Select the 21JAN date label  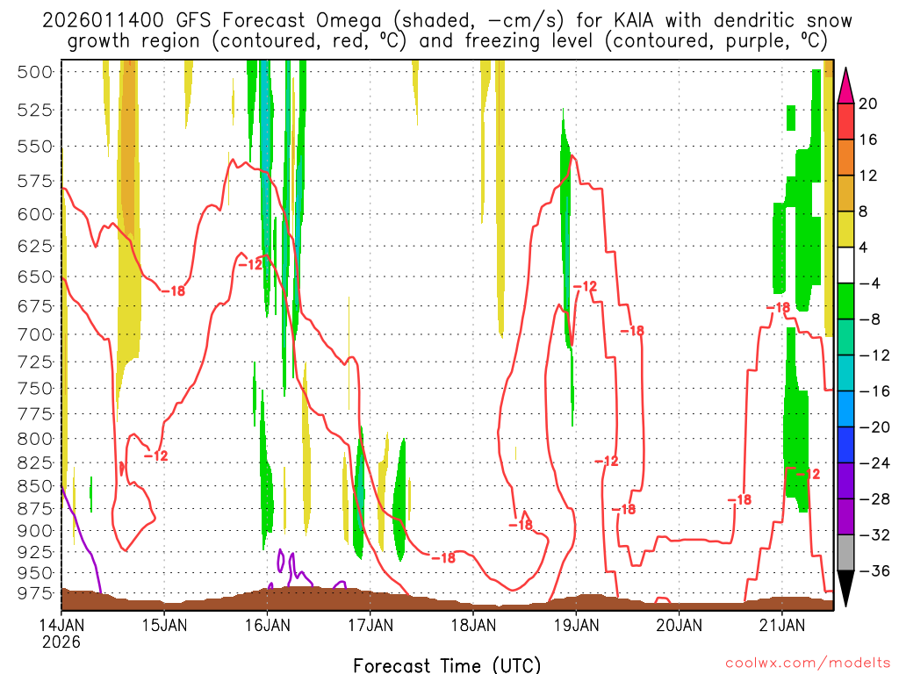pos(782,624)
